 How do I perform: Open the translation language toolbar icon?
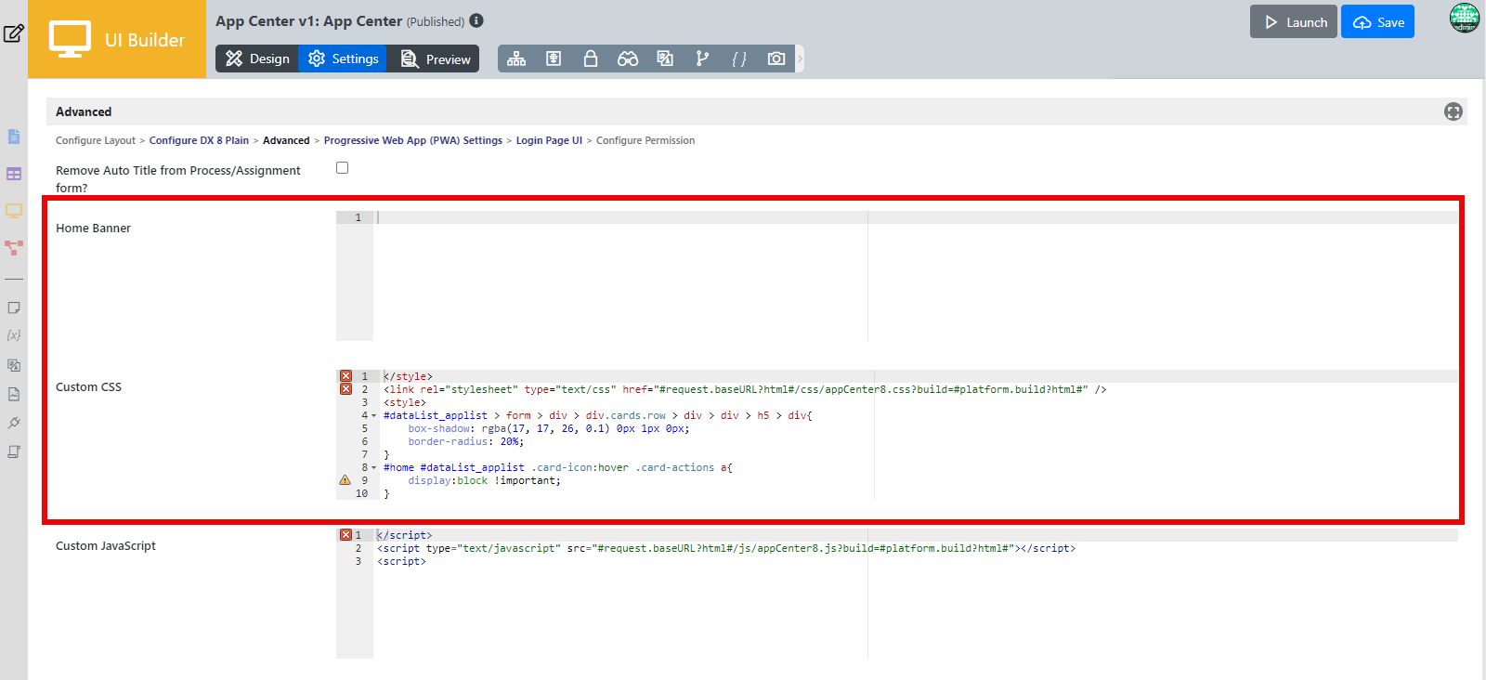665,59
